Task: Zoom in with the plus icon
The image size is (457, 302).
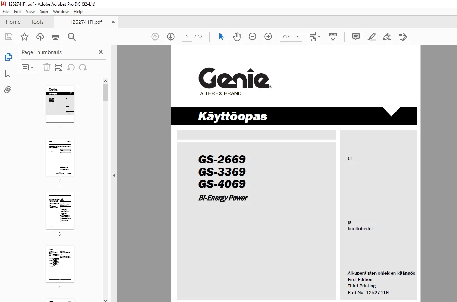Action: tap(268, 37)
